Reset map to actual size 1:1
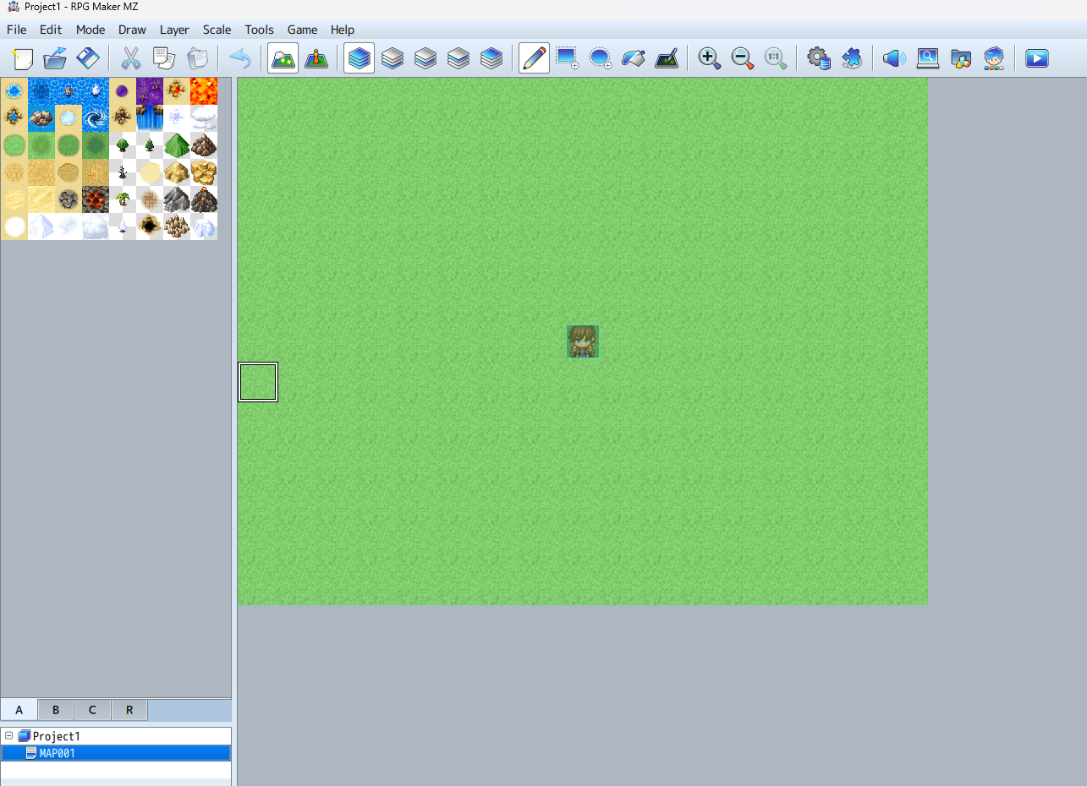This screenshot has width=1087, height=786. 775,58
